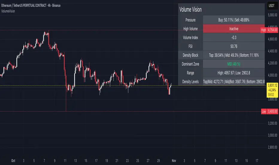
Task: Click the red Inactive status cell
Action: [x=233, y=29]
